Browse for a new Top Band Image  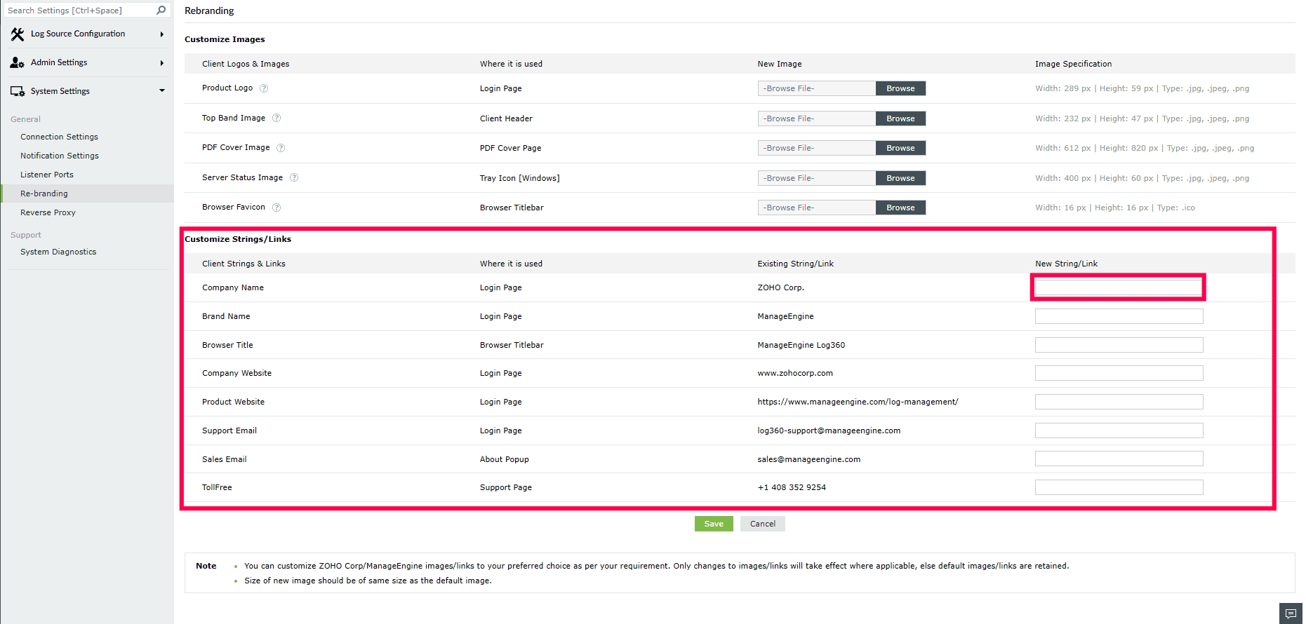click(x=900, y=118)
